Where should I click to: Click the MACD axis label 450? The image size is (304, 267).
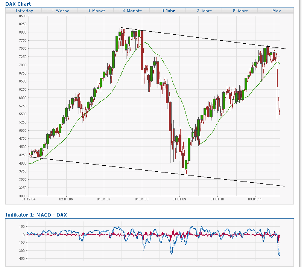click(x=22, y=259)
